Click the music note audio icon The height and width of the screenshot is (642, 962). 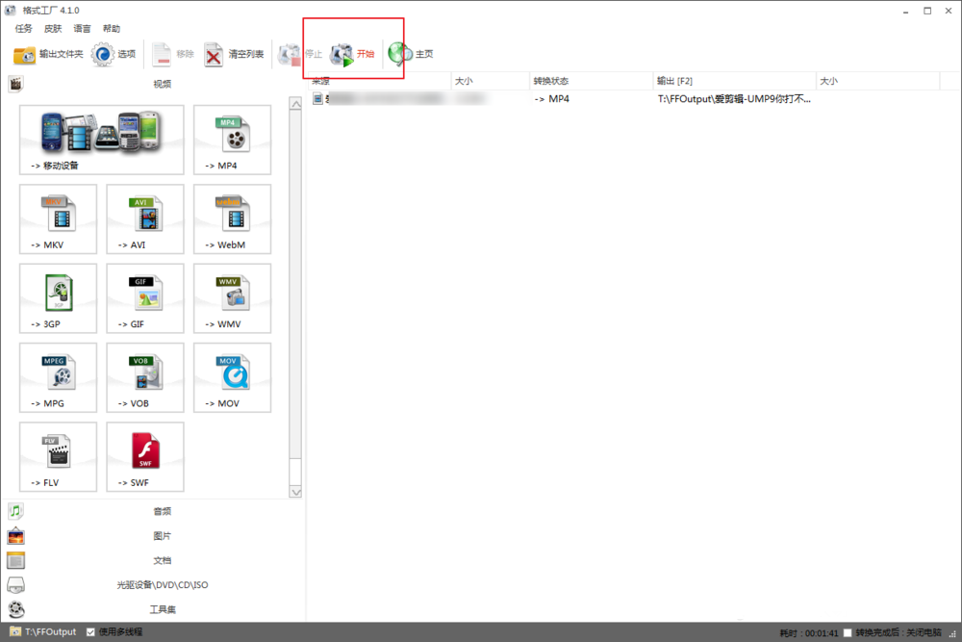tap(16, 511)
